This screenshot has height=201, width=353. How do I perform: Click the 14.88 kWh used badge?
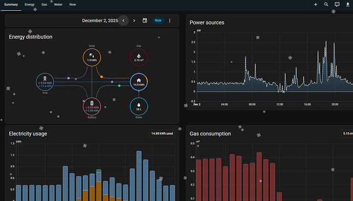(x=162, y=133)
